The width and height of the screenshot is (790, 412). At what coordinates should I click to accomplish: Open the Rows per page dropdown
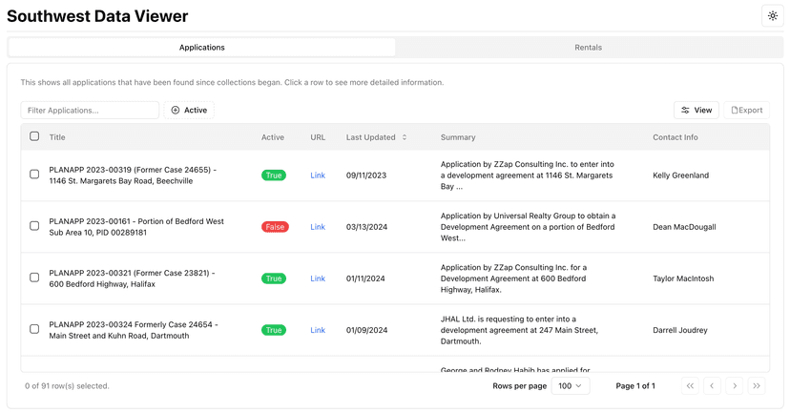point(571,386)
